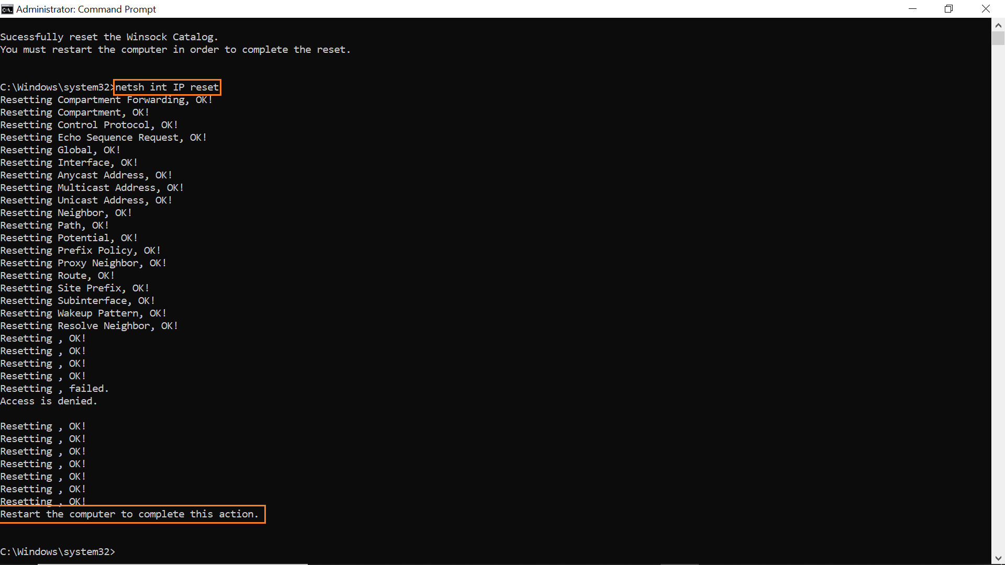The image size is (1005, 565).
Task: Select the Resetting failed output line
Action: point(54,388)
